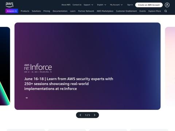Click the arrow under re:Inforce text

(x=26, y=98)
